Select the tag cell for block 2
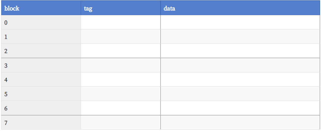This screenshot has width=321, height=132. click(x=120, y=51)
